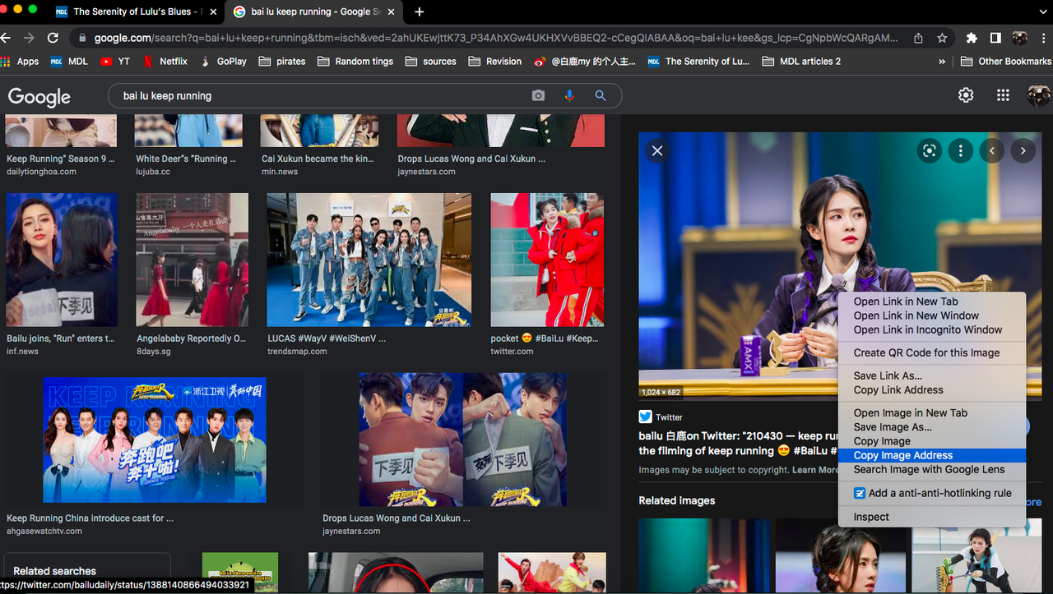
Task: Expand the pirates bookmark folder
Action: click(x=282, y=61)
